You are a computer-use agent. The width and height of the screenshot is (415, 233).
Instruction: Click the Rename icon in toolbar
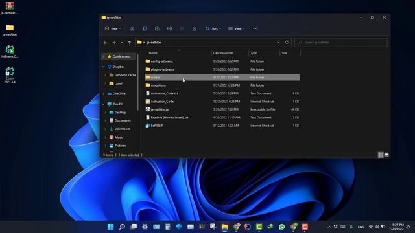pyautogui.click(x=169, y=28)
